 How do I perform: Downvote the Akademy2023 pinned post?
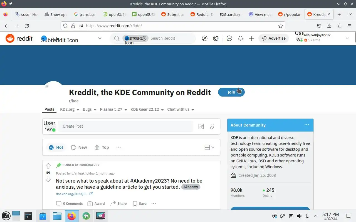pos(48,180)
